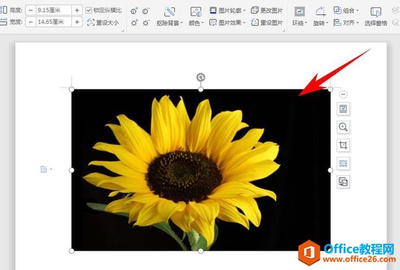
Task: Click the top-left resize handle of image
Action: coord(72,89)
